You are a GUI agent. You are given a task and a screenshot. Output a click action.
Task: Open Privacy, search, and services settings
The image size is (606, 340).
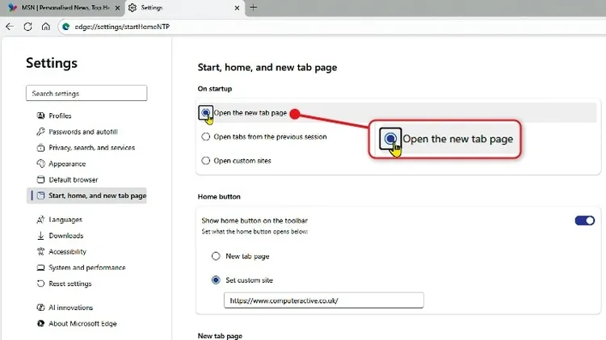pyautogui.click(x=91, y=148)
